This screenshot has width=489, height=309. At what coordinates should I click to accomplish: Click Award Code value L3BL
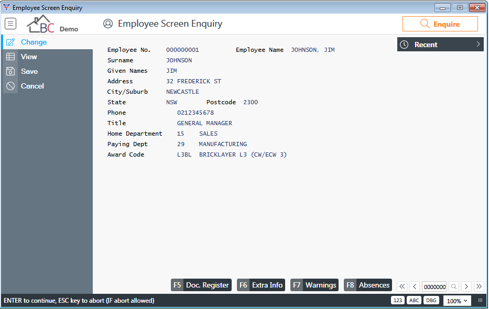click(184, 154)
